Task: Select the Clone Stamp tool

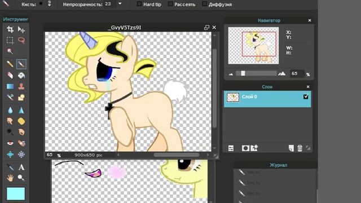Action: tap(21, 86)
